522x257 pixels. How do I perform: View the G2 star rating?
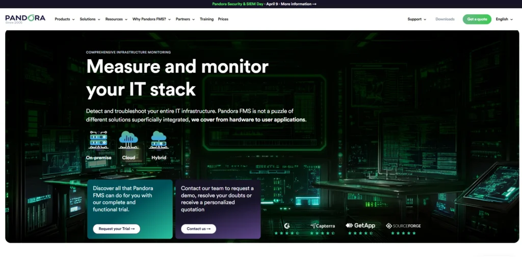point(286,234)
